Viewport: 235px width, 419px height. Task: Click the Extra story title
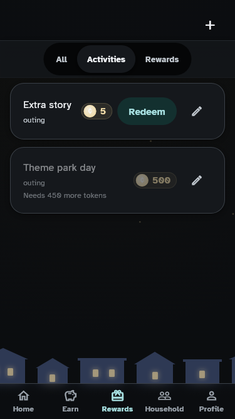pyautogui.click(x=47, y=105)
